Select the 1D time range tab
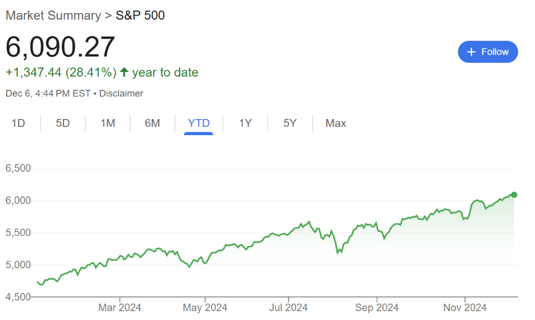This screenshot has width=535, height=320. pos(18,123)
